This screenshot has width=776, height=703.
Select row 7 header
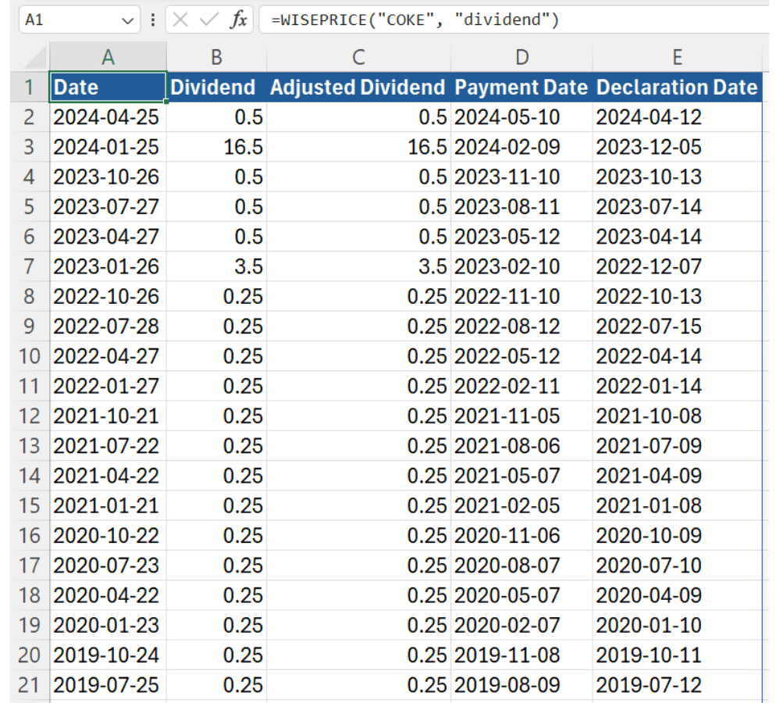pos(29,267)
